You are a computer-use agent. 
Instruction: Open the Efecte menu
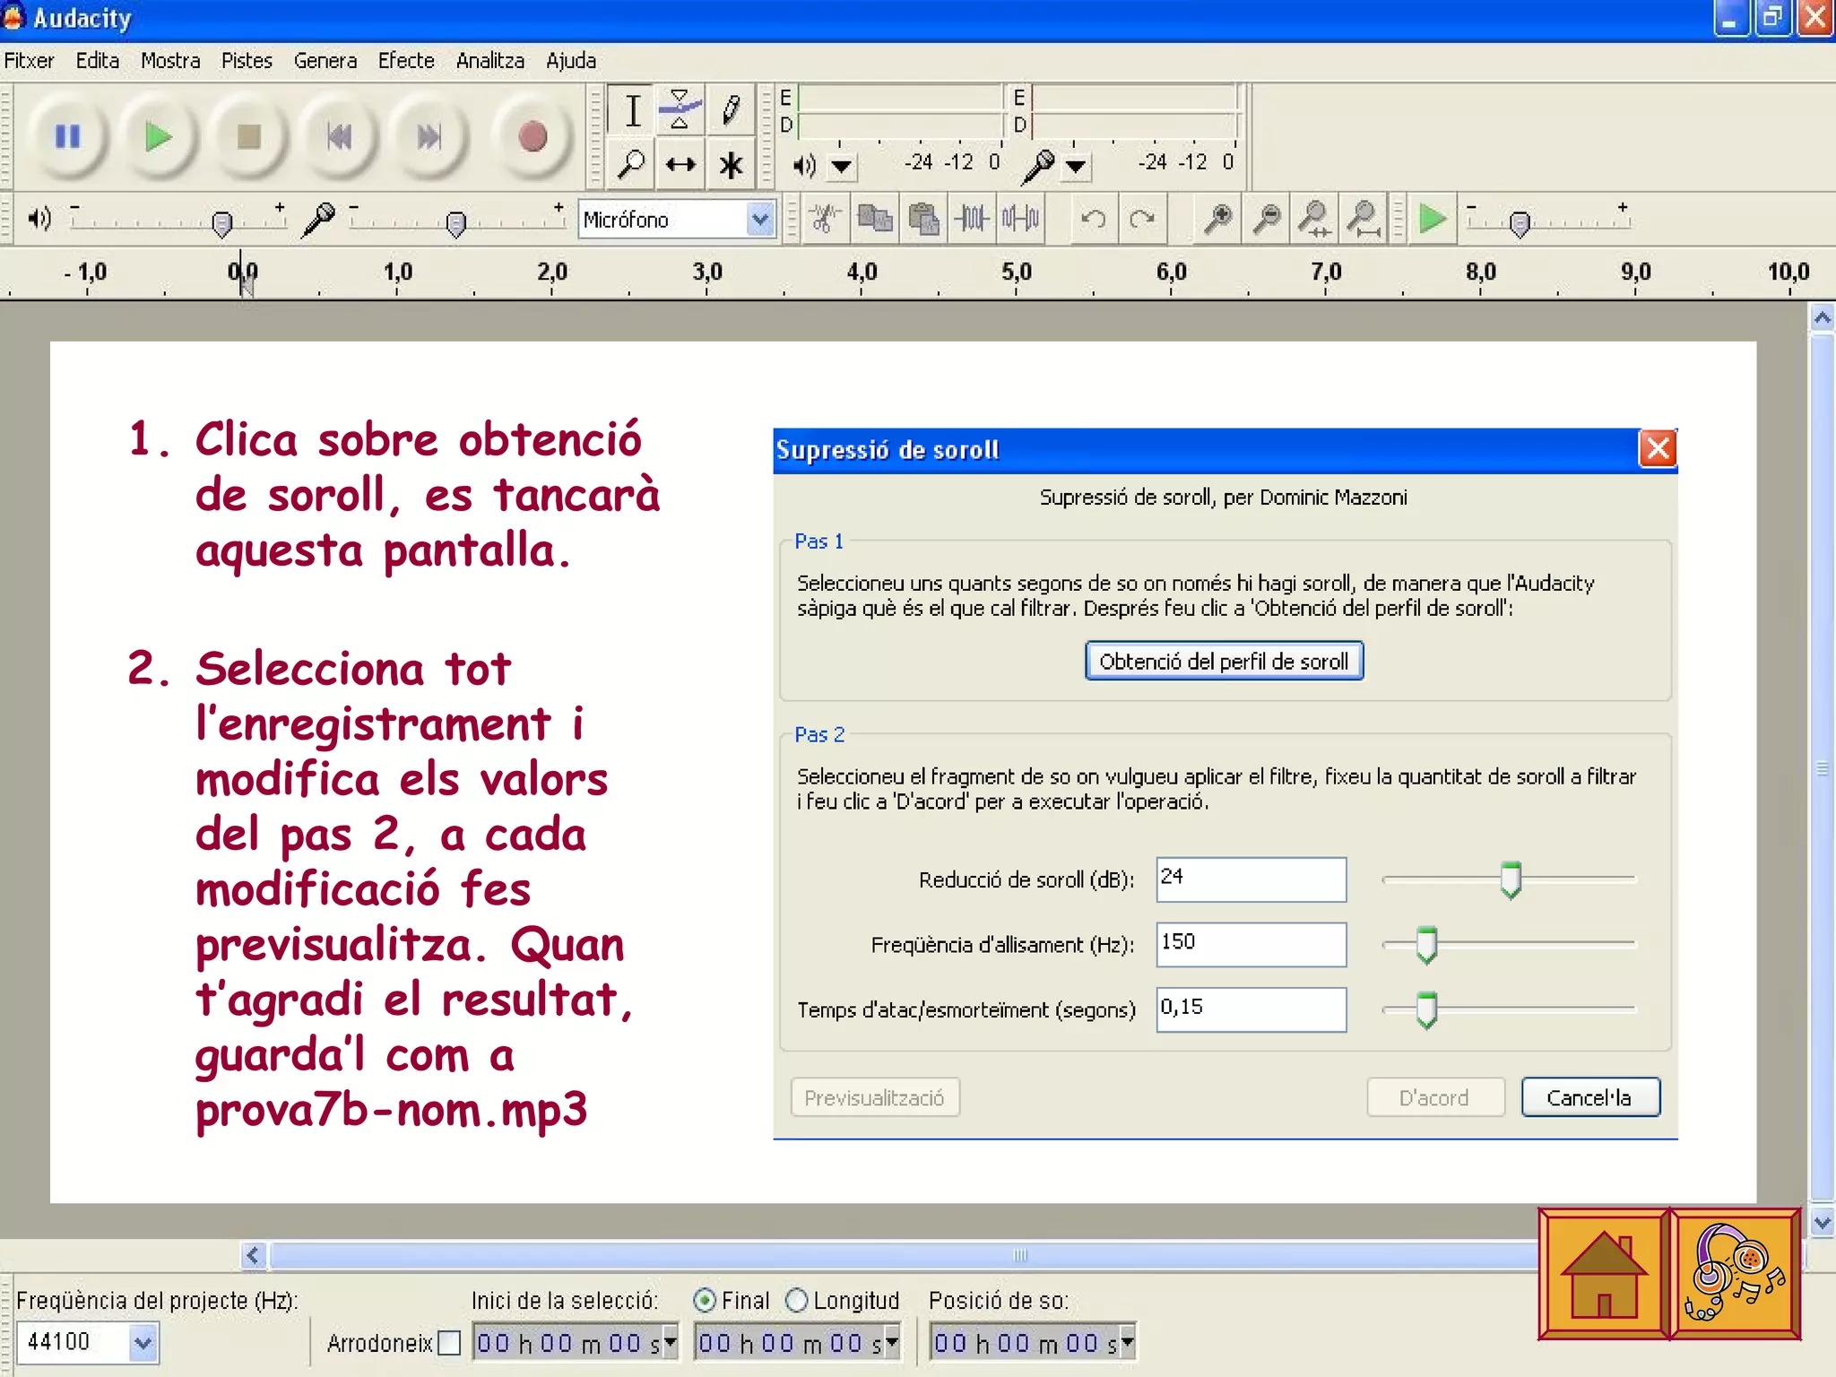click(406, 61)
